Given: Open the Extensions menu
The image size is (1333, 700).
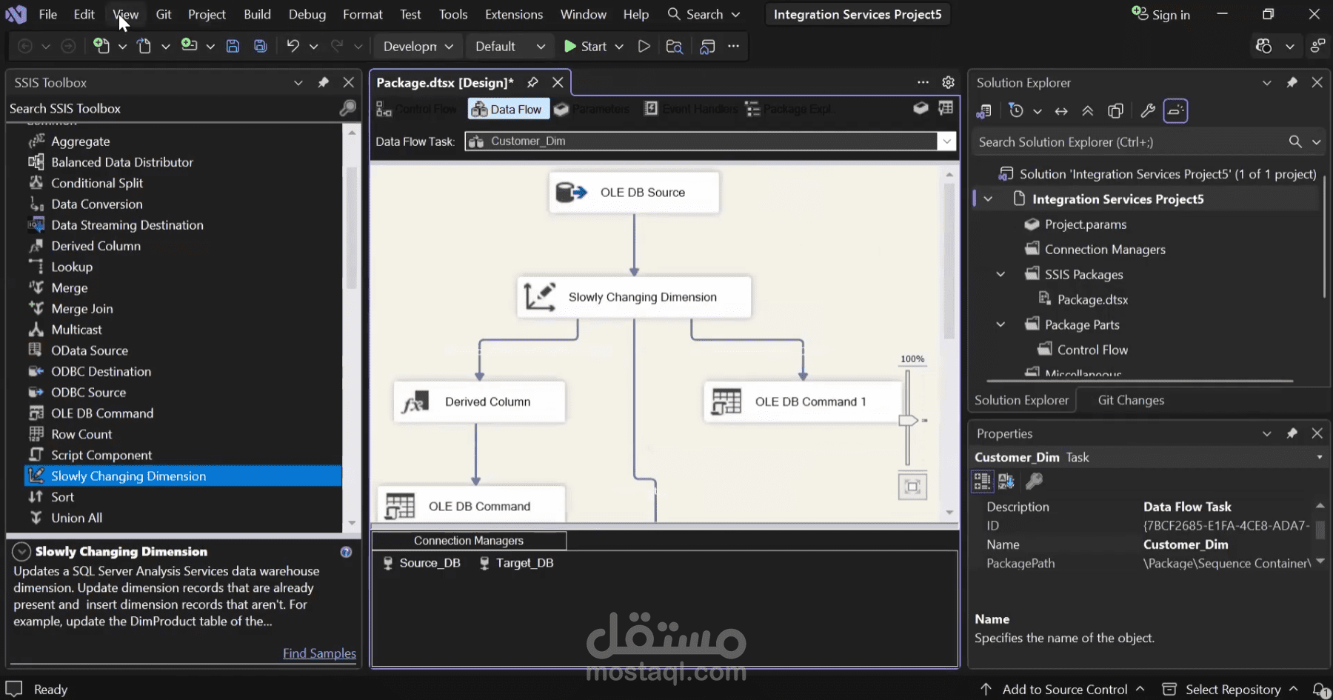Looking at the screenshot, I should 514,14.
